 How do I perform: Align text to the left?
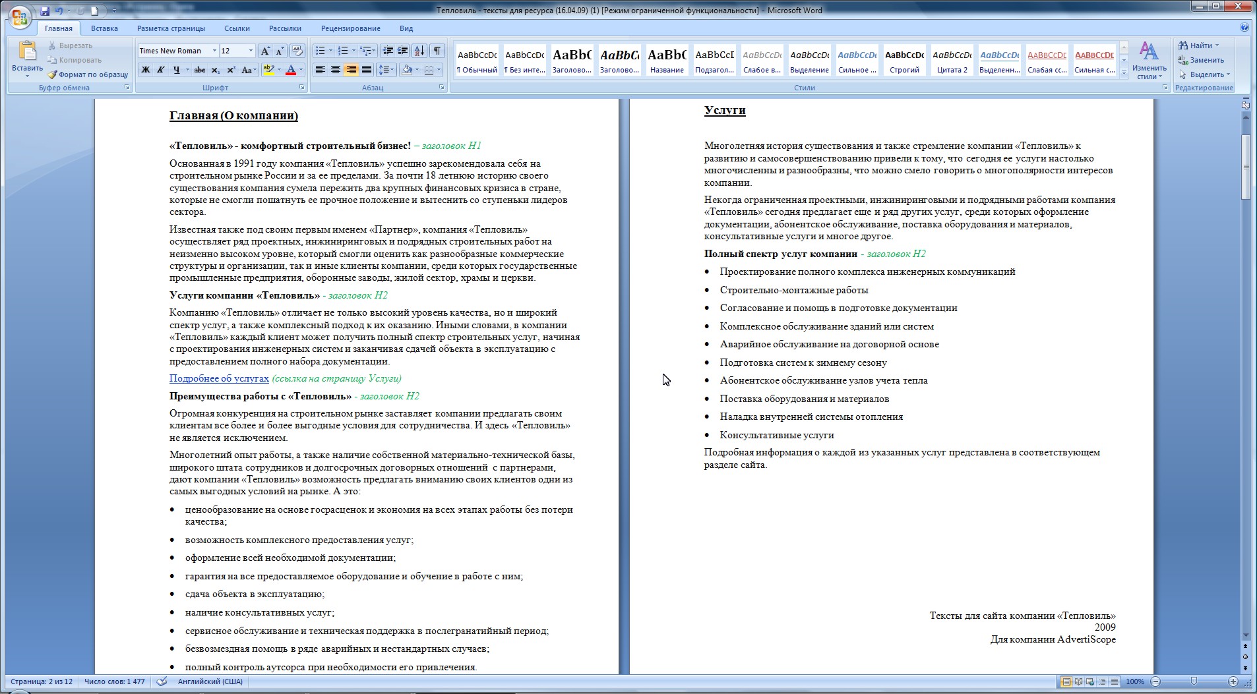point(321,70)
